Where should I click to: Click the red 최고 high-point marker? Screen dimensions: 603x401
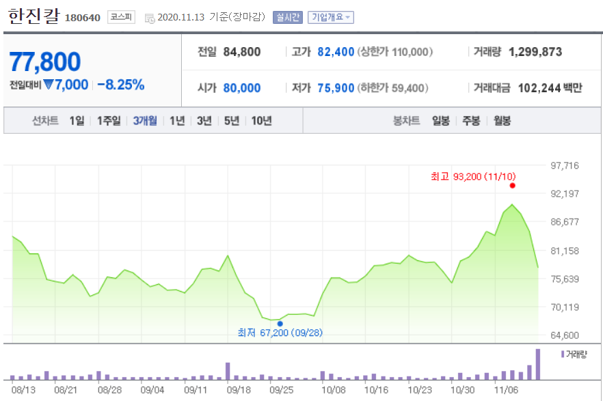[x=512, y=186]
